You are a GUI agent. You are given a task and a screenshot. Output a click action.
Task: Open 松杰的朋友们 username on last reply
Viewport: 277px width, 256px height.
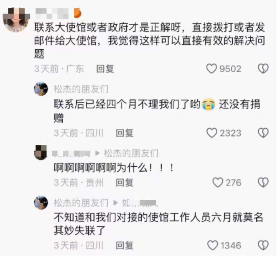click(81, 203)
